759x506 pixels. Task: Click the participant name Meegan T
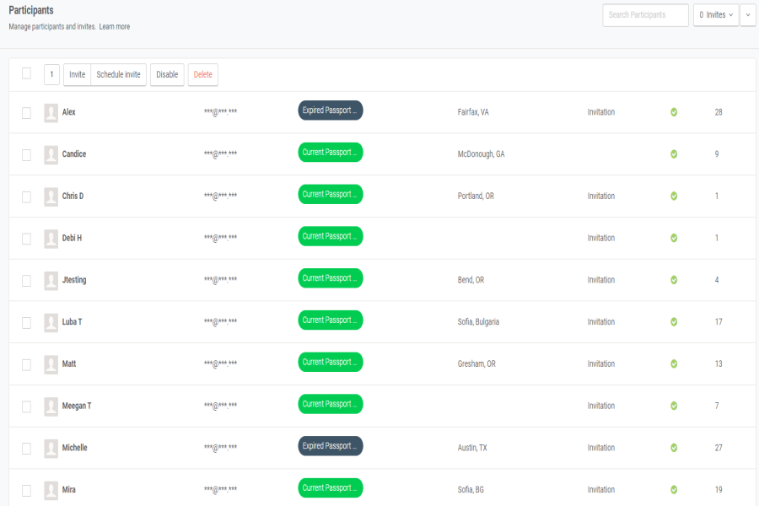click(77, 406)
